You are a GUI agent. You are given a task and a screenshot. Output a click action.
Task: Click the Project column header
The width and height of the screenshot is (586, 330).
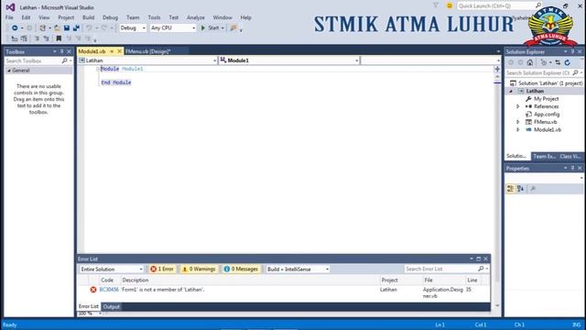coord(389,280)
